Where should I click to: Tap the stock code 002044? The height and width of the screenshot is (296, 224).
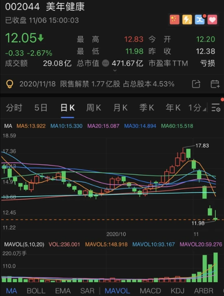click(x=22, y=7)
